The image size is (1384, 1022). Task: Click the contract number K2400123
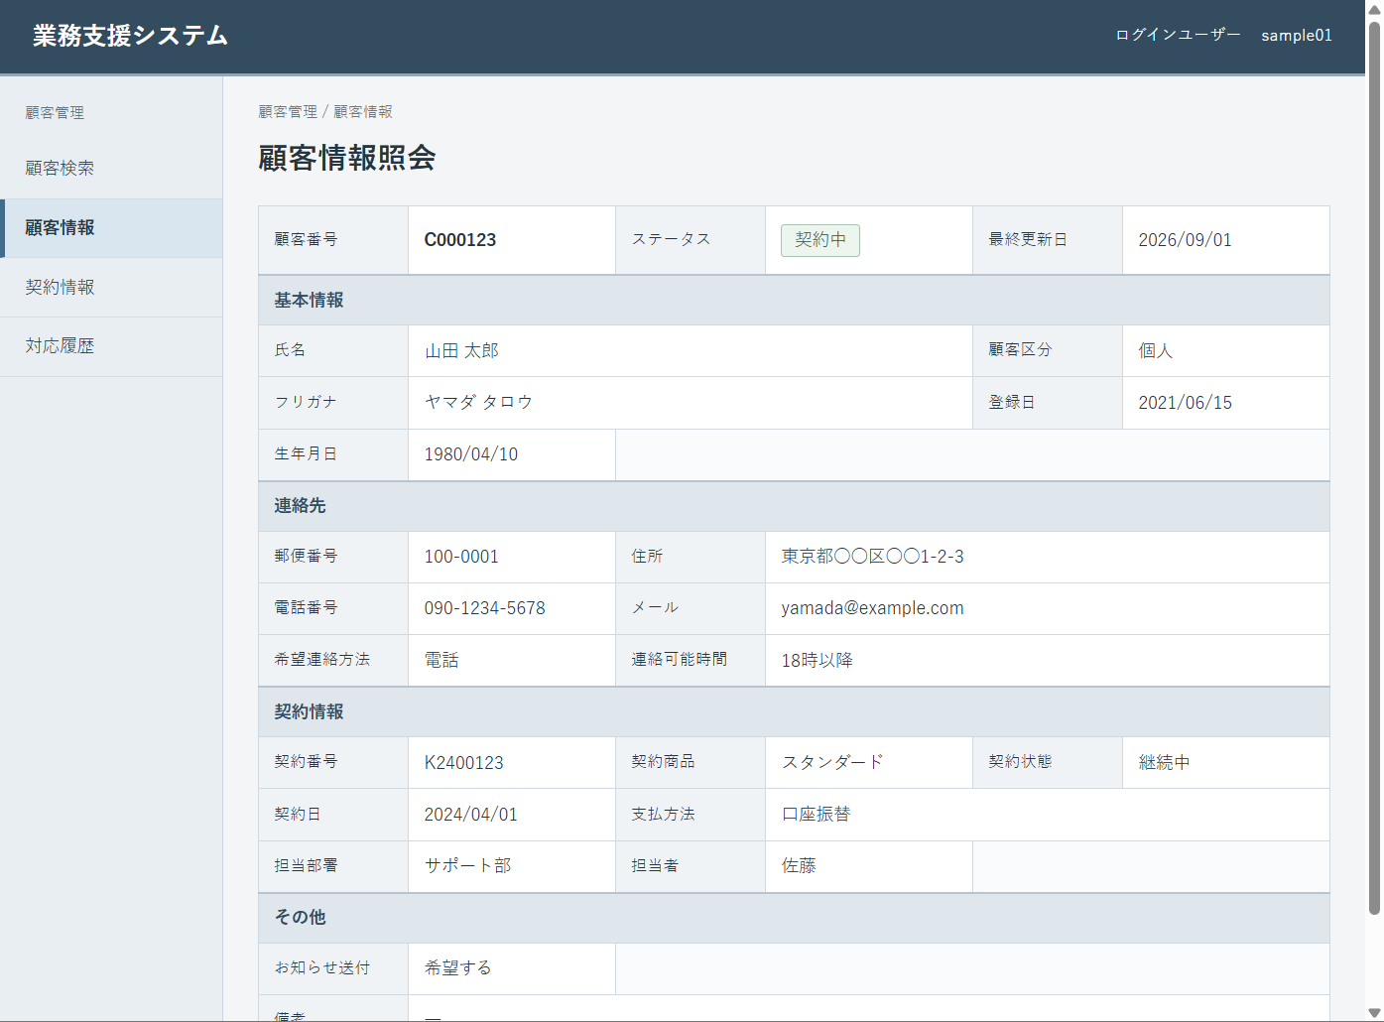(463, 763)
